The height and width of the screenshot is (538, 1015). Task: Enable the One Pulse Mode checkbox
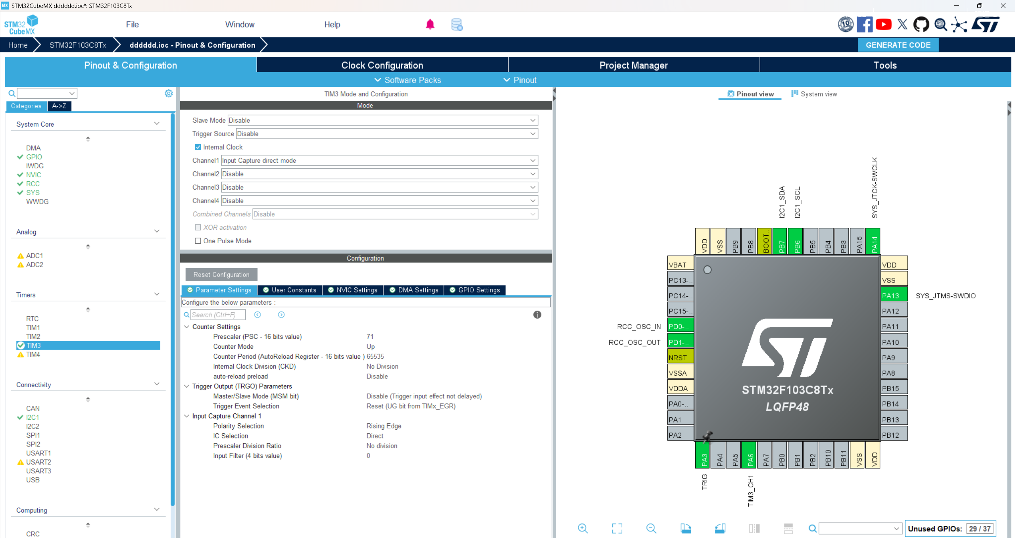tap(198, 241)
